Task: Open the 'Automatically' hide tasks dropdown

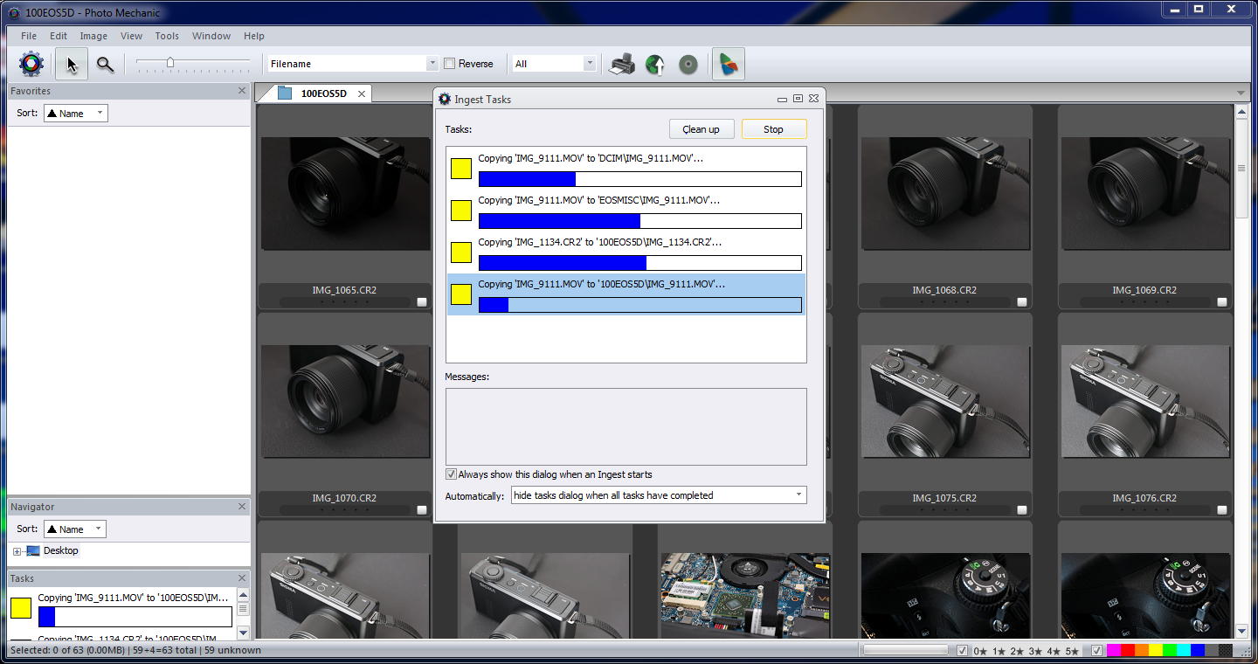Action: point(659,495)
